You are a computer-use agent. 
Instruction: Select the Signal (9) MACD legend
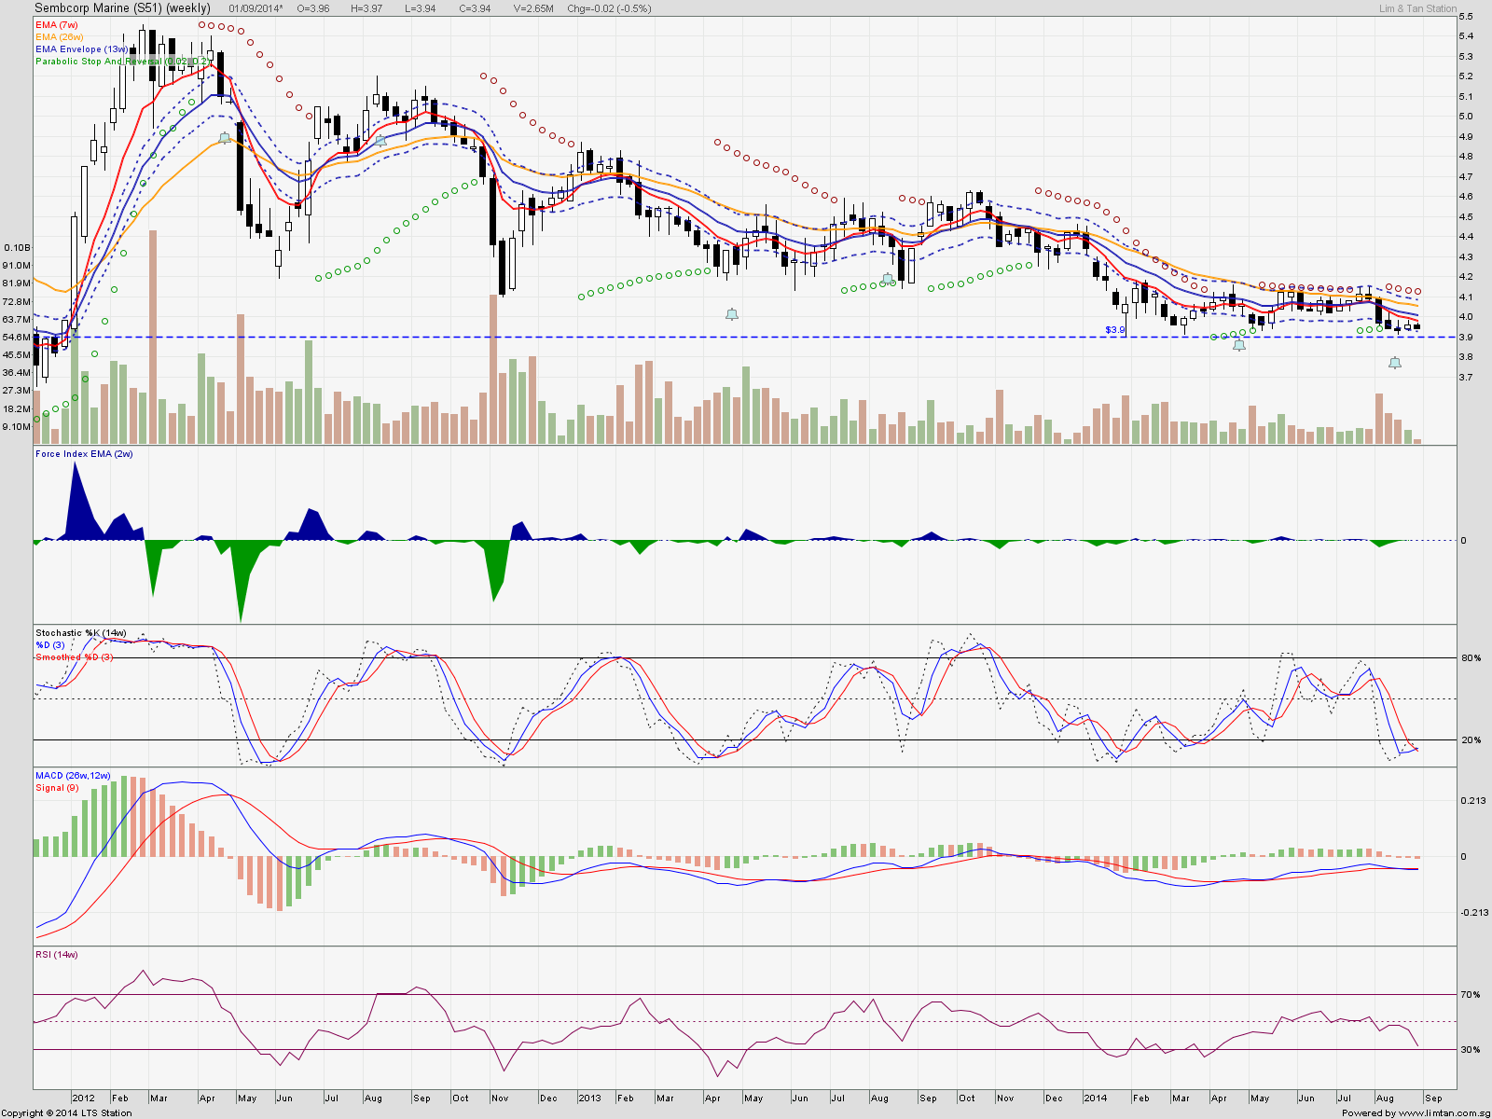[x=57, y=788]
